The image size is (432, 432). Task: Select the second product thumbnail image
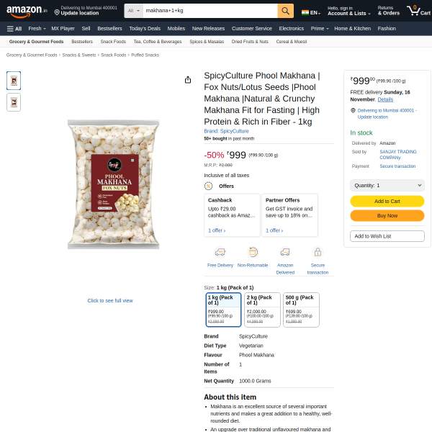(14, 102)
